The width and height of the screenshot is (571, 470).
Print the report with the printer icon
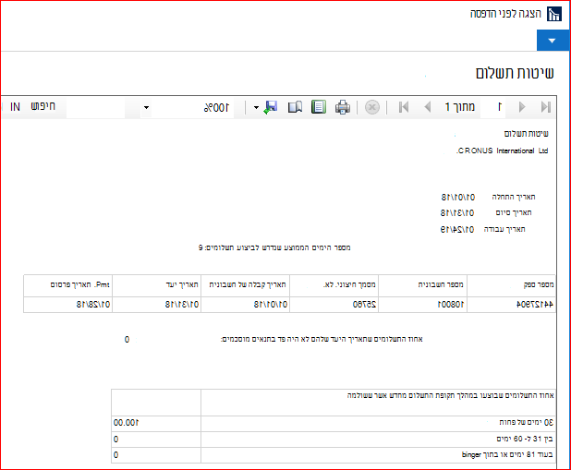coord(343,107)
